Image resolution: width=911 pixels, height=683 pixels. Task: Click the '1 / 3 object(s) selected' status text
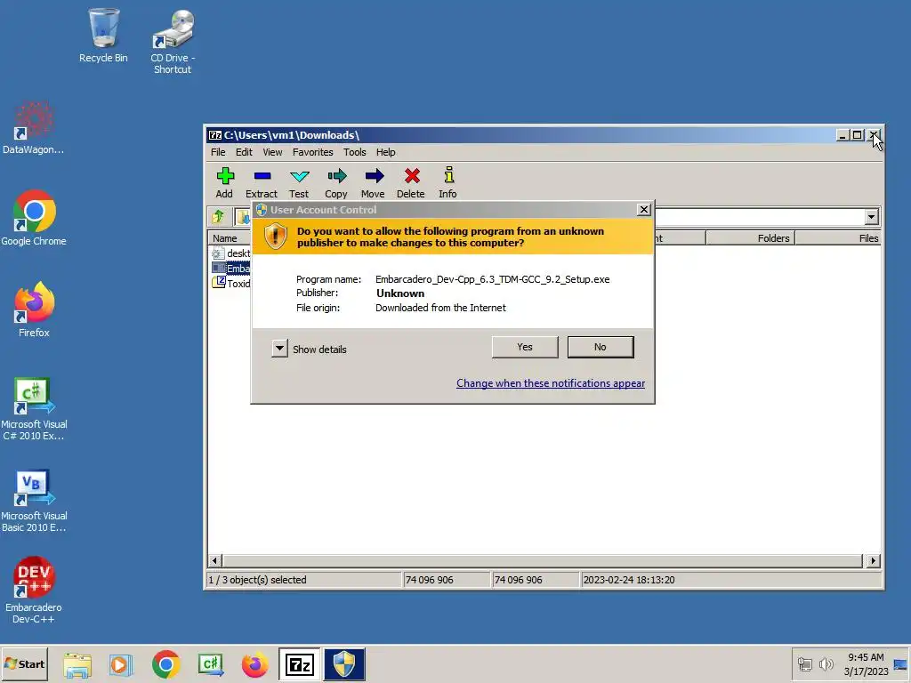click(257, 580)
